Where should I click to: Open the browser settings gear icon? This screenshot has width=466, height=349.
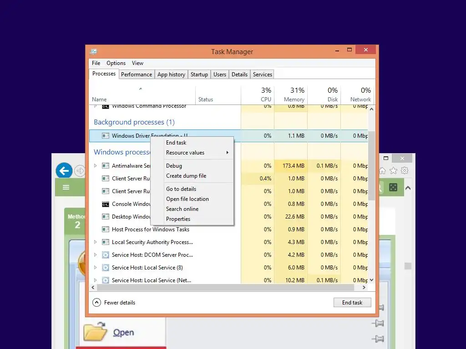click(405, 170)
